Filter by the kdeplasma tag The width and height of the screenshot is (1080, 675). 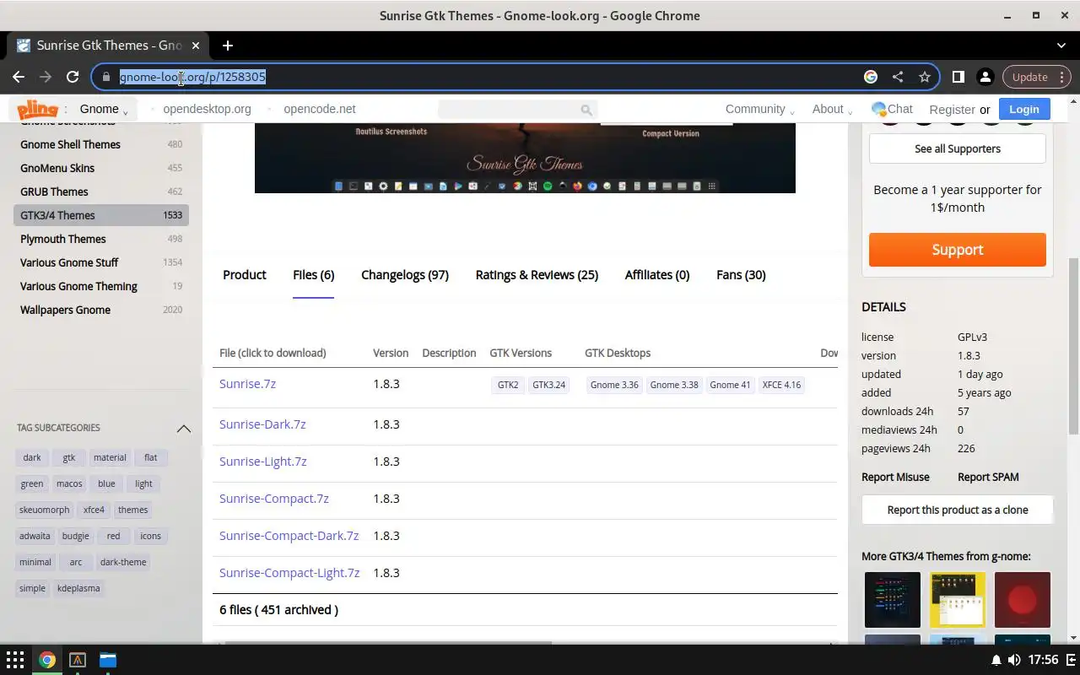(x=78, y=588)
